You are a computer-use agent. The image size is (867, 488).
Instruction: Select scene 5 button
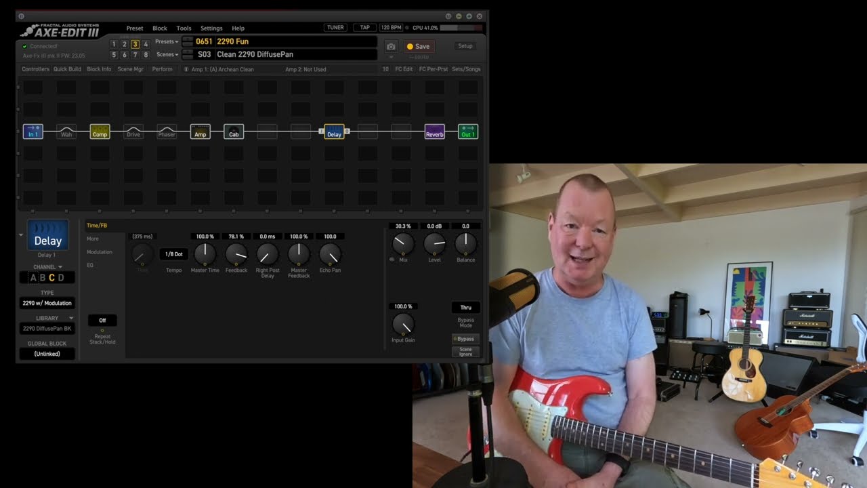click(x=114, y=55)
